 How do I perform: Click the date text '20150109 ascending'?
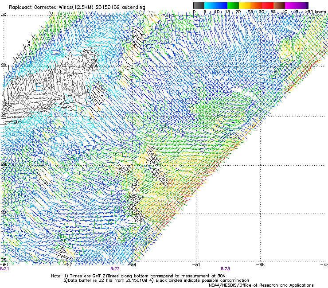point(120,7)
